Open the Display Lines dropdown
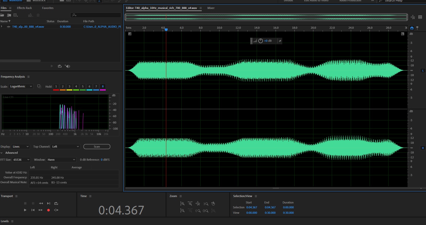The width and height of the screenshot is (426, 225). [x=21, y=147]
